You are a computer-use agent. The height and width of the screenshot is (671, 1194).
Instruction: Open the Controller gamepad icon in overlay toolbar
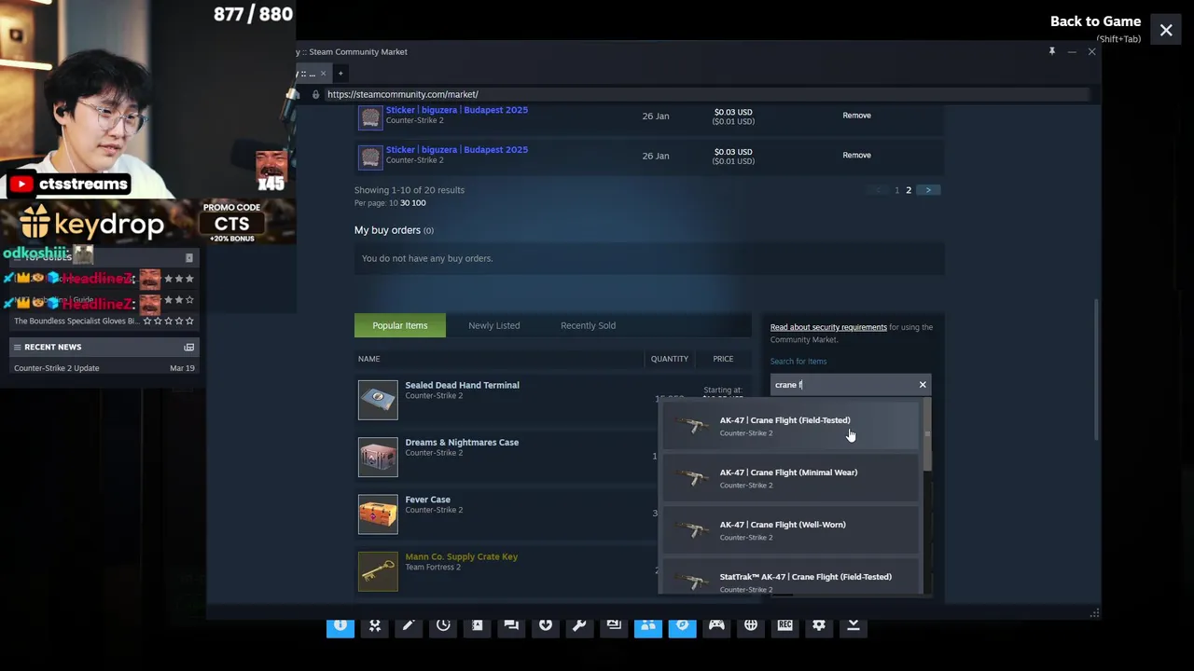point(716,625)
